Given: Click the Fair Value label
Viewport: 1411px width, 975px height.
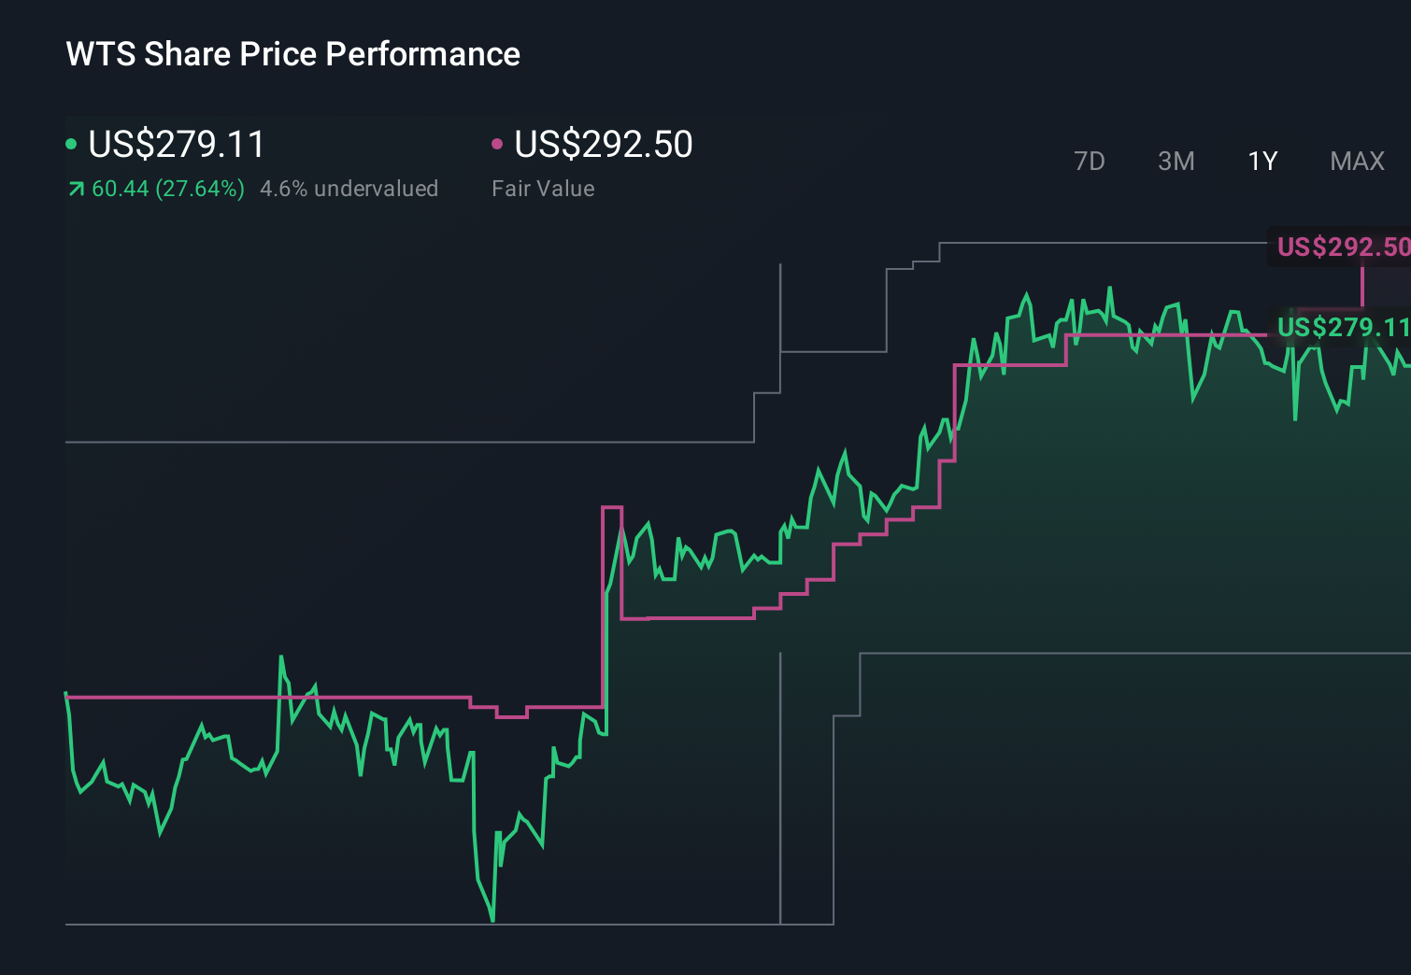Looking at the screenshot, I should pyautogui.click(x=543, y=189).
